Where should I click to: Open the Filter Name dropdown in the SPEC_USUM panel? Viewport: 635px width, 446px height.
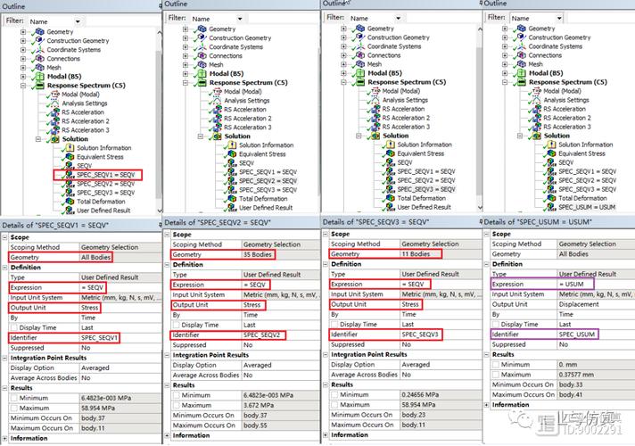559,18
